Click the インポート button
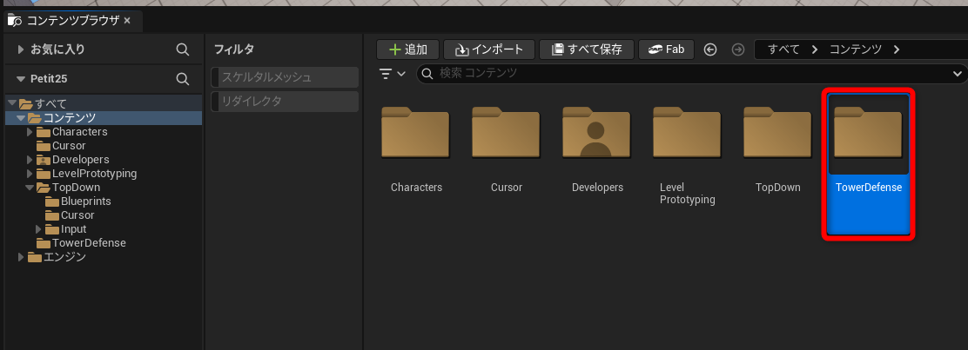This screenshot has width=968, height=350. point(487,50)
